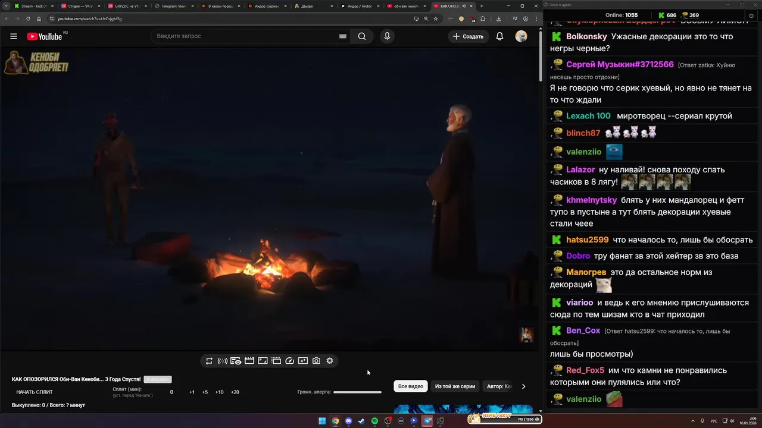
Task: Open the player toolbar settings gear
Action: coord(330,361)
